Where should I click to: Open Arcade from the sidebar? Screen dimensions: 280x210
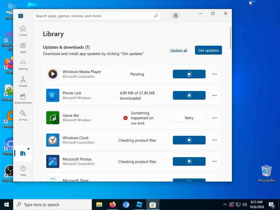[23, 82]
